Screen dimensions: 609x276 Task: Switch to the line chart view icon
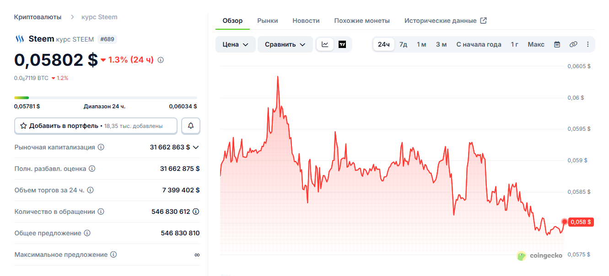[325, 44]
